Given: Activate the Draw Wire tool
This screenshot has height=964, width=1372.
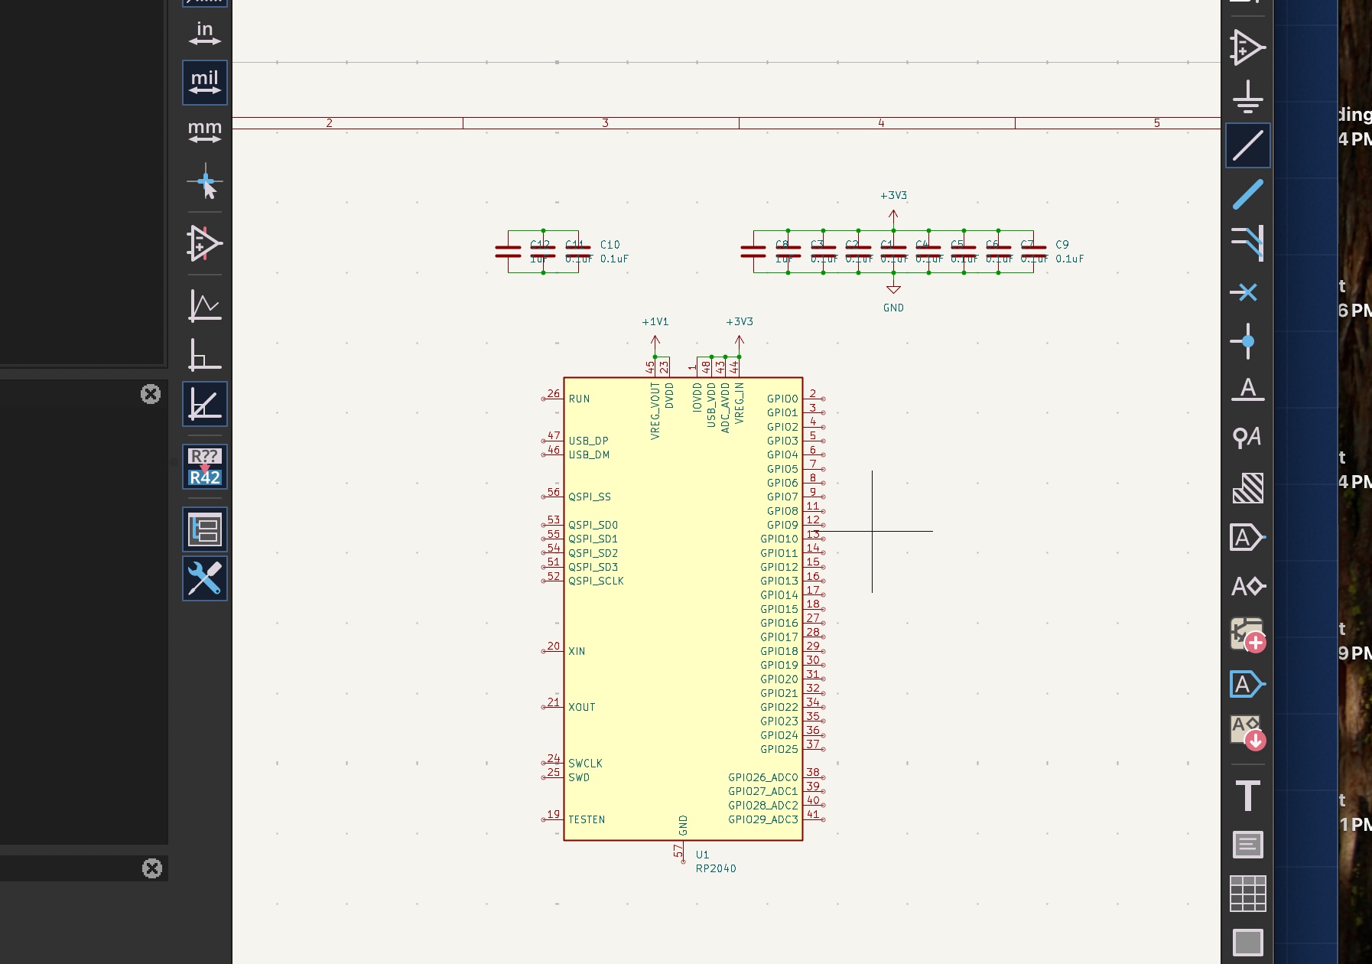Looking at the screenshot, I should coord(1247,145).
